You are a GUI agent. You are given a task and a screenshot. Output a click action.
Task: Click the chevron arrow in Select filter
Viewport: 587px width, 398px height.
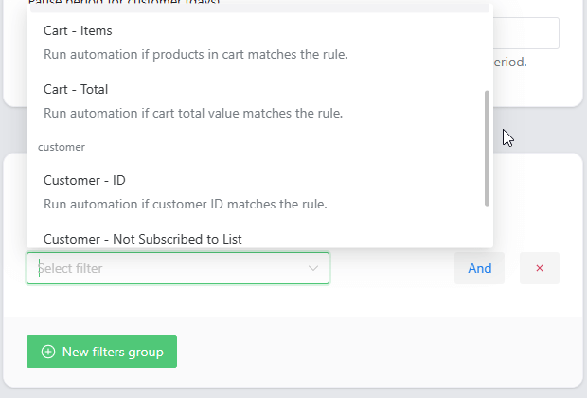click(313, 268)
